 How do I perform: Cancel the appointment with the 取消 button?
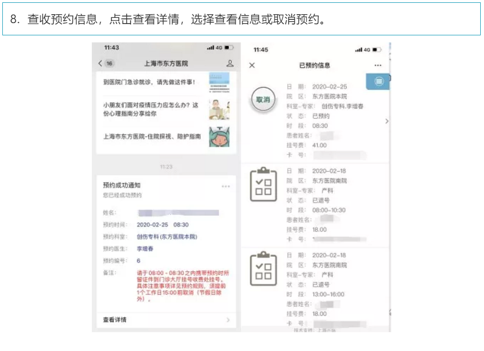(263, 99)
